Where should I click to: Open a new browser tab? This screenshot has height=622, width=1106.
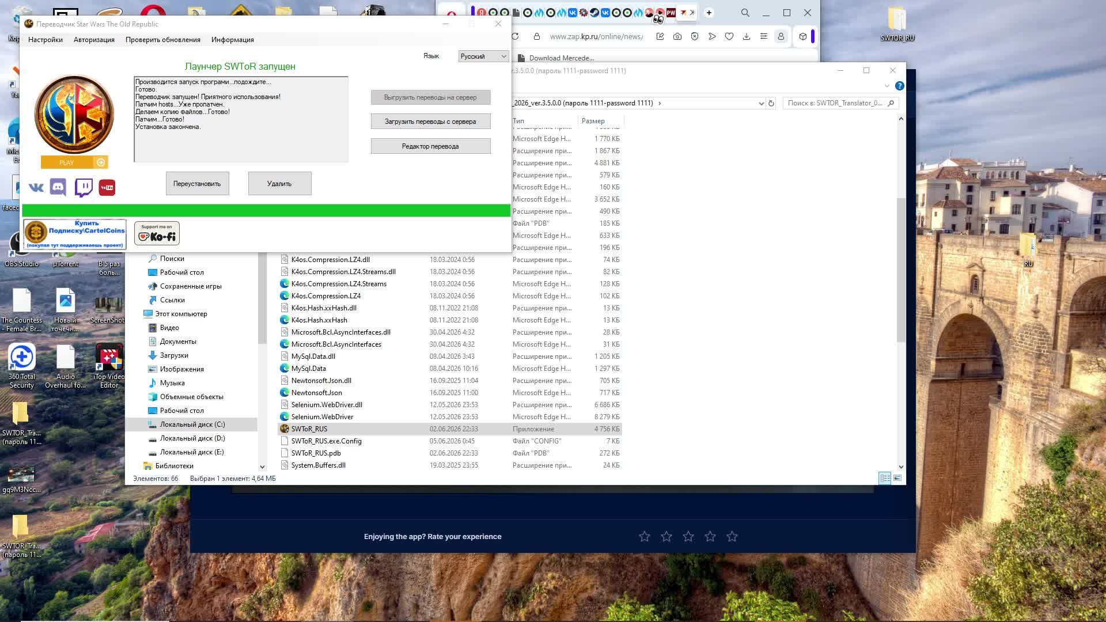(x=709, y=13)
